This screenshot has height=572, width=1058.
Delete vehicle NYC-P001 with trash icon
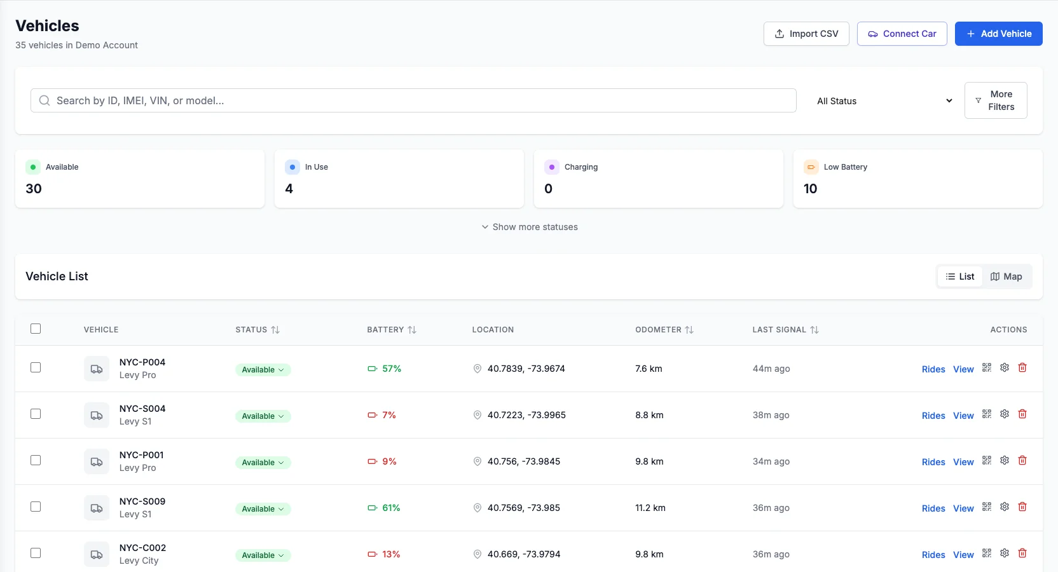click(x=1022, y=460)
